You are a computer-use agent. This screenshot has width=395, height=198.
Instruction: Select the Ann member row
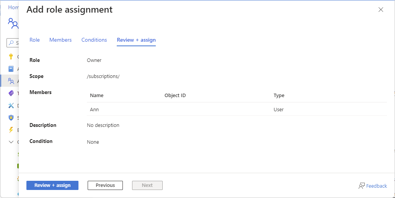[x=237, y=109]
